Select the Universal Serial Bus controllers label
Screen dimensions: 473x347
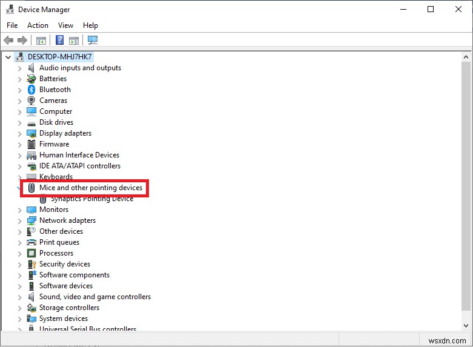click(88, 329)
